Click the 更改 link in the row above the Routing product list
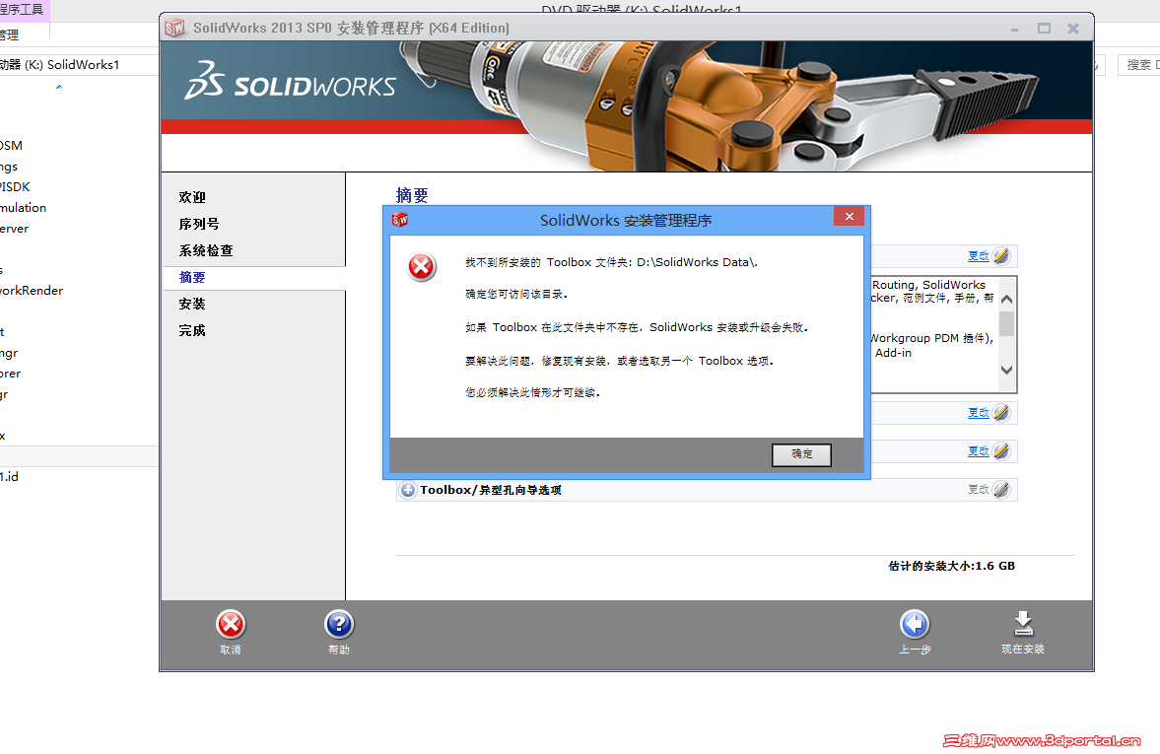1160x754 pixels. (x=978, y=256)
